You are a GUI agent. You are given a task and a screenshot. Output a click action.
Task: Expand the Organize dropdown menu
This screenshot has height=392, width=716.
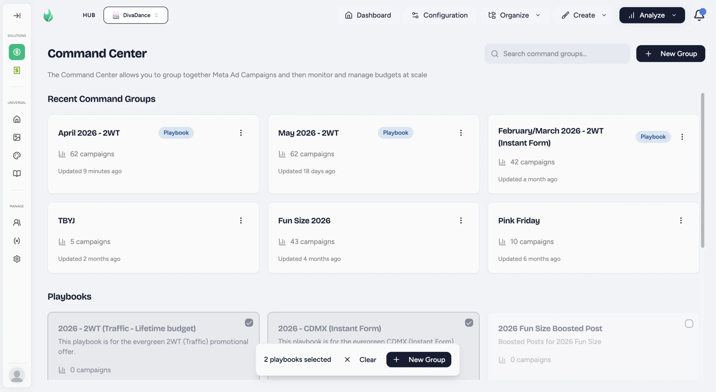(x=514, y=15)
